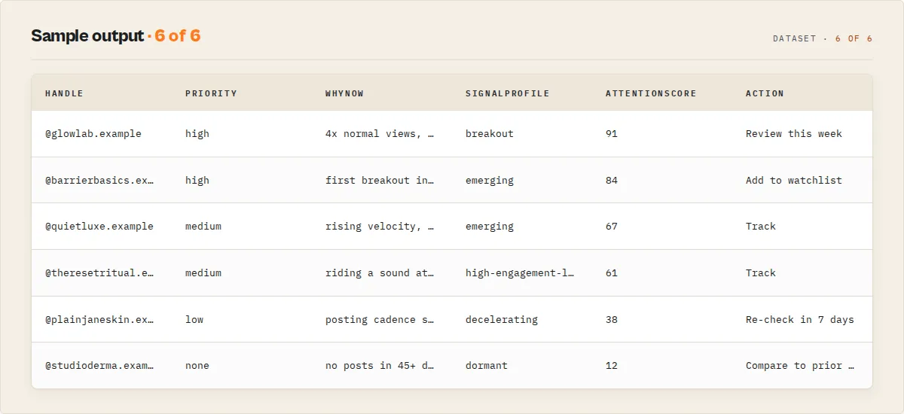This screenshot has width=904, height=414.
Task: Open the handle starting with @studioderma
Action: (x=99, y=365)
